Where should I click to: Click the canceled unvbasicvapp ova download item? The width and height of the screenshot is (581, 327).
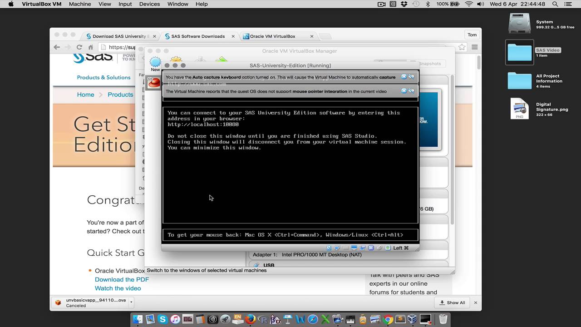click(x=91, y=302)
